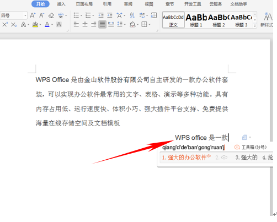
Task: Open the Chinese layout text scaling tool
Action: point(119,15)
